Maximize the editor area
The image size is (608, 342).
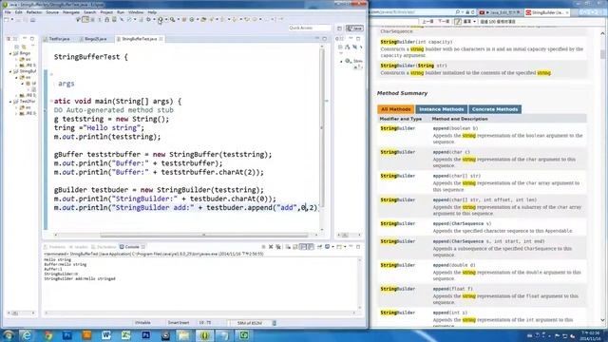coord(325,39)
